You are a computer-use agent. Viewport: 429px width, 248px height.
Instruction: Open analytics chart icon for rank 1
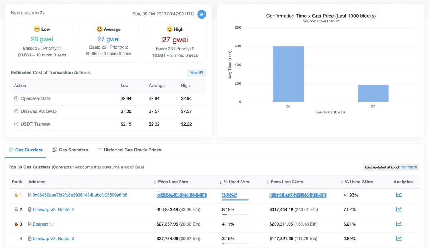point(399,195)
